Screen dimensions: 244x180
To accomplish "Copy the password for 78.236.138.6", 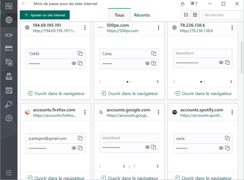I will coord(227,62).
